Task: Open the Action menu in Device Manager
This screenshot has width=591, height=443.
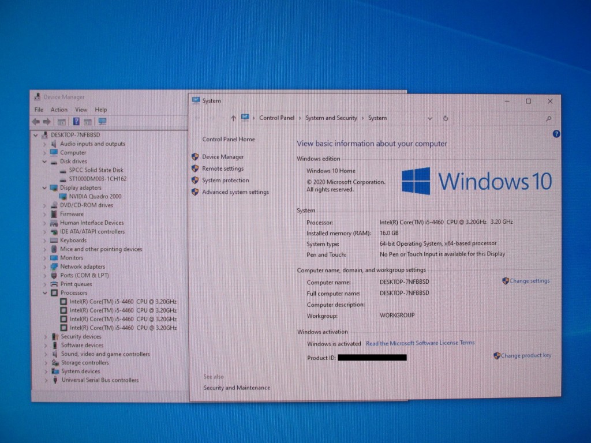Action: 59,110
